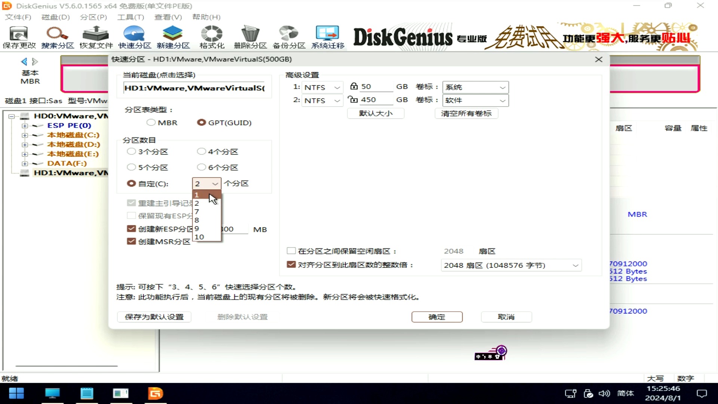This screenshot has width=718, height=404.
Task: Select option 1 in partition count list
Action: [206, 195]
